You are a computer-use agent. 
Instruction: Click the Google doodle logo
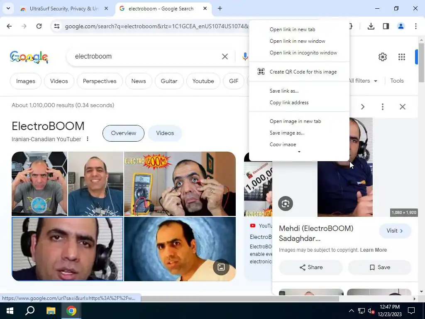(29, 57)
